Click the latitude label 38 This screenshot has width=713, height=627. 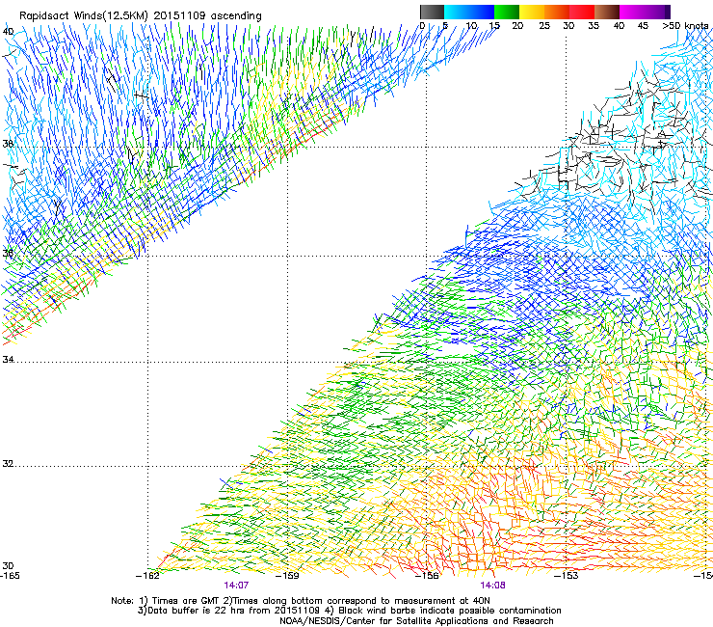pos(8,144)
